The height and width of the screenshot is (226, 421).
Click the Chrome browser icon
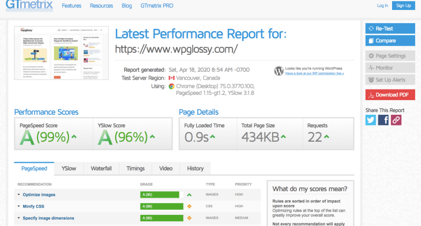click(x=172, y=86)
